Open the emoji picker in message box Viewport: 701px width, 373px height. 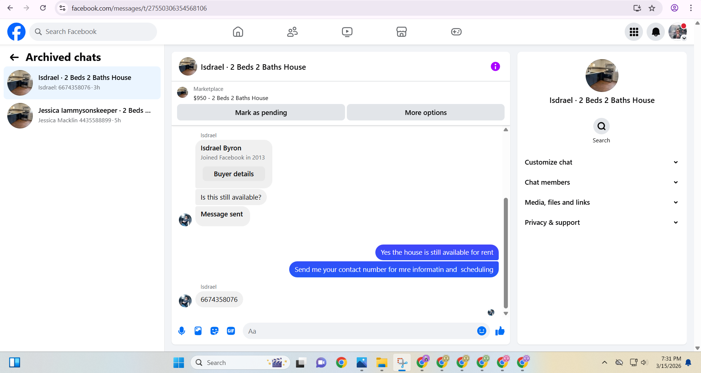click(x=482, y=331)
